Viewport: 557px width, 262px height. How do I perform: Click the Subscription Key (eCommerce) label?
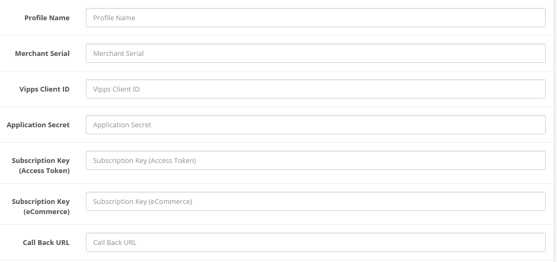coord(41,206)
